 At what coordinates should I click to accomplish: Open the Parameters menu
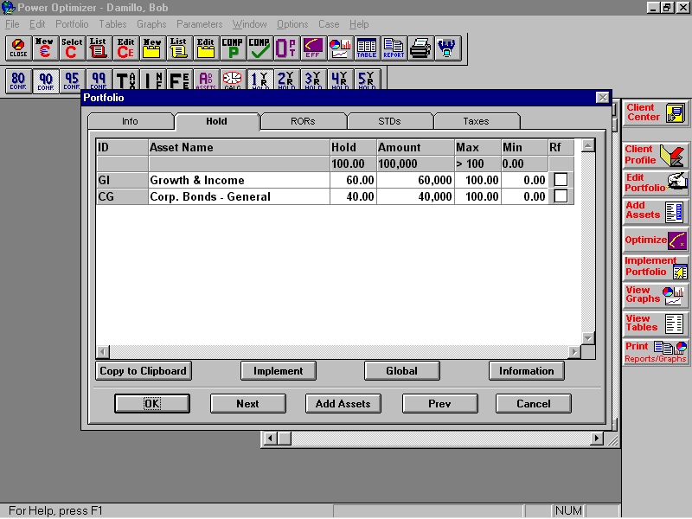click(199, 24)
